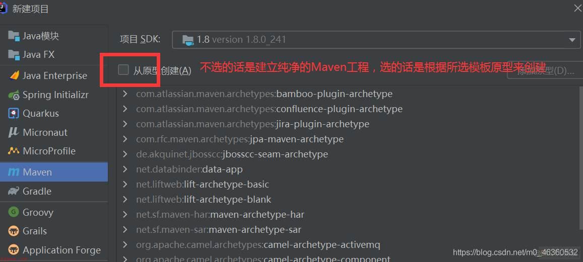Close the 新建项目 dialog
This screenshot has height=262, width=583.
pos(578,8)
